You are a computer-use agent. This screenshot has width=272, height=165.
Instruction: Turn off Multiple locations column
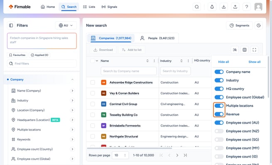pyautogui.click(x=219, y=106)
